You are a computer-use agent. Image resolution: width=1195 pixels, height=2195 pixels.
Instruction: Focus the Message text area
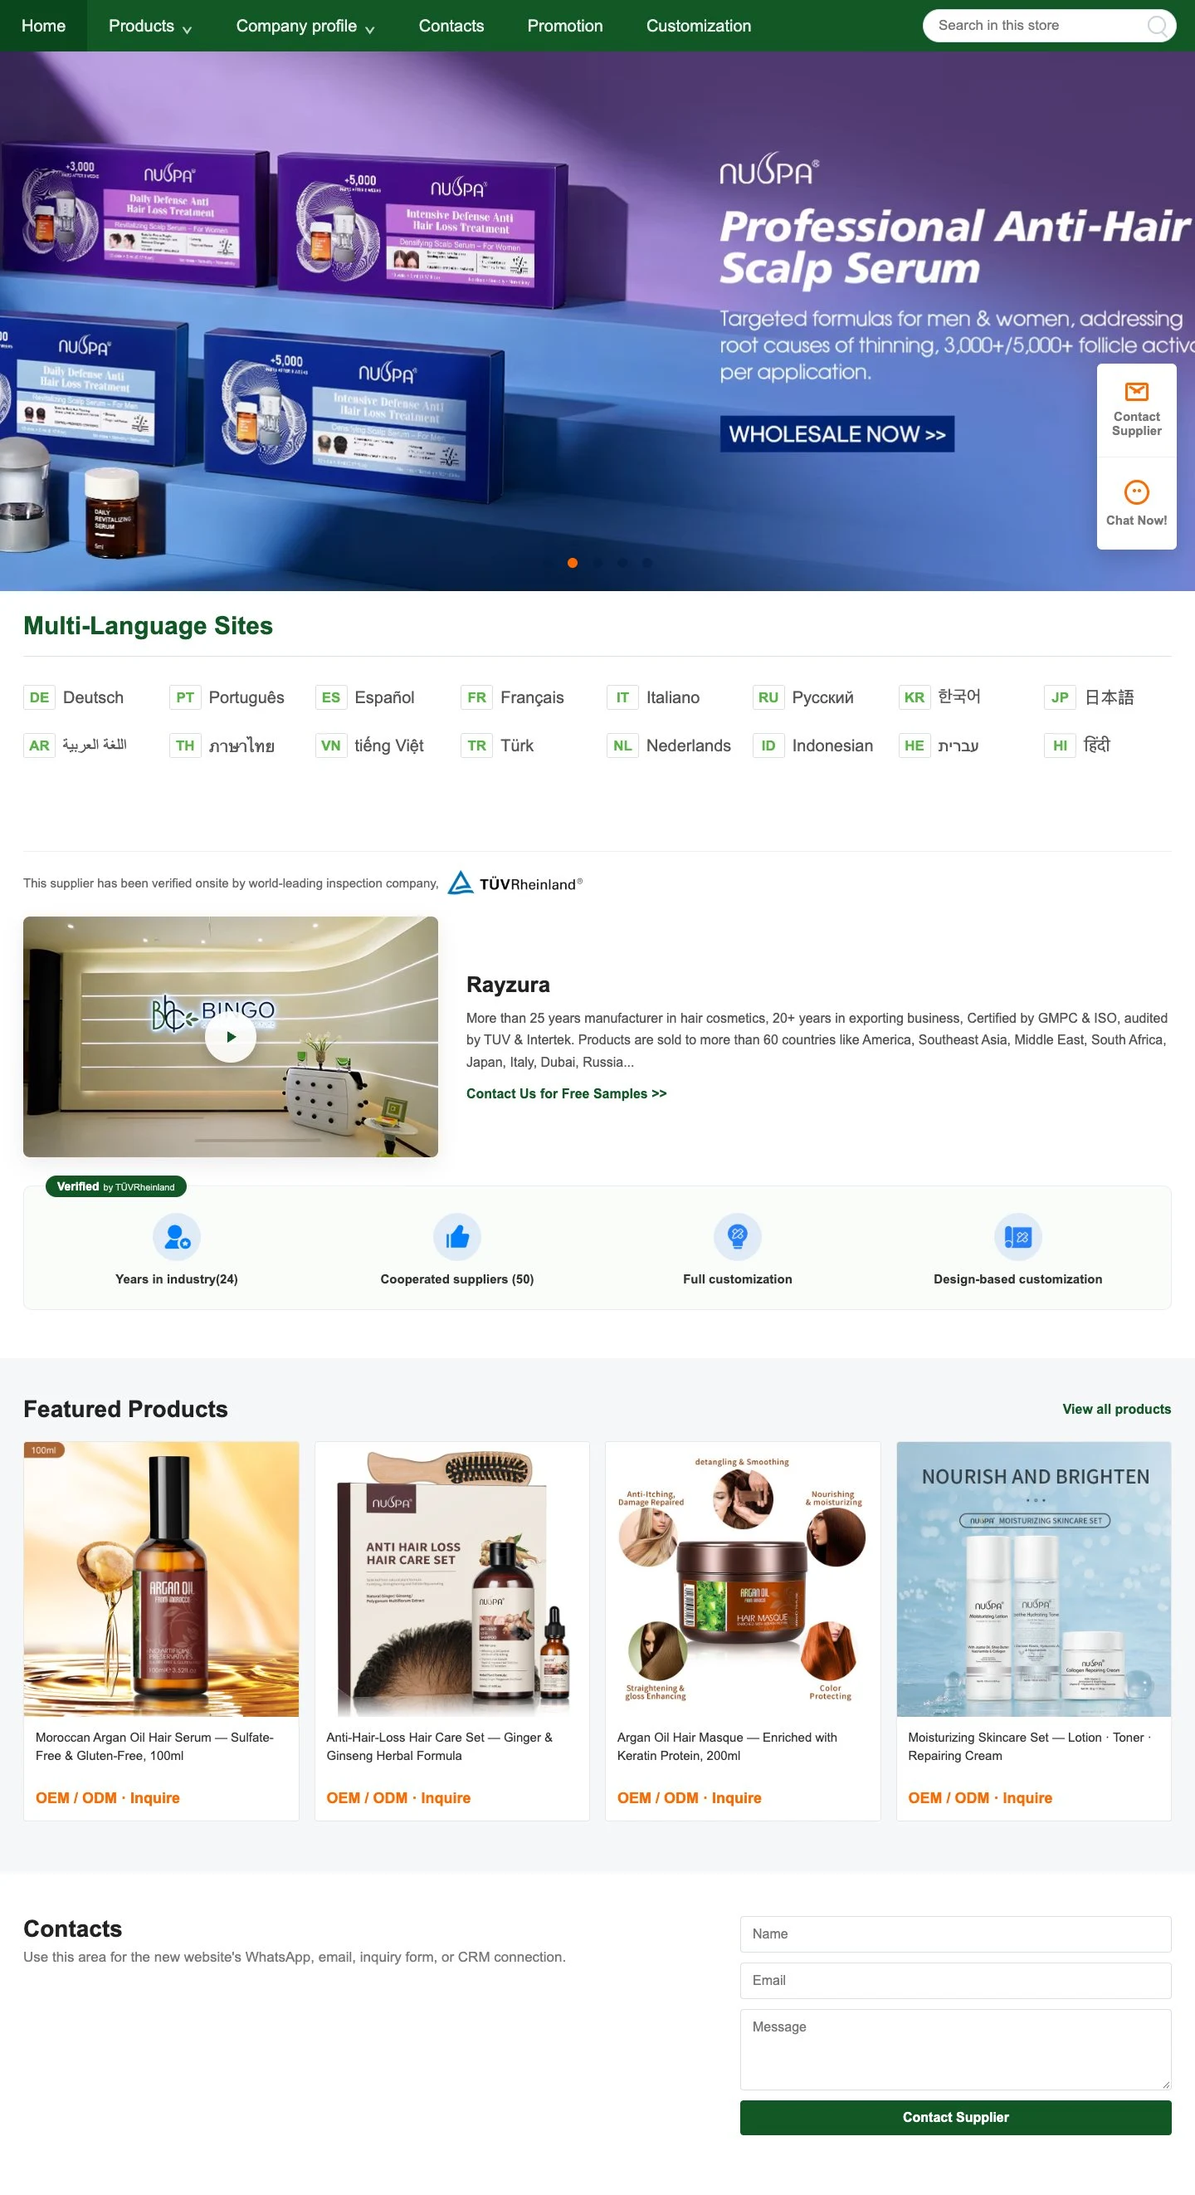pyautogui.click(x=955, y=2048)
